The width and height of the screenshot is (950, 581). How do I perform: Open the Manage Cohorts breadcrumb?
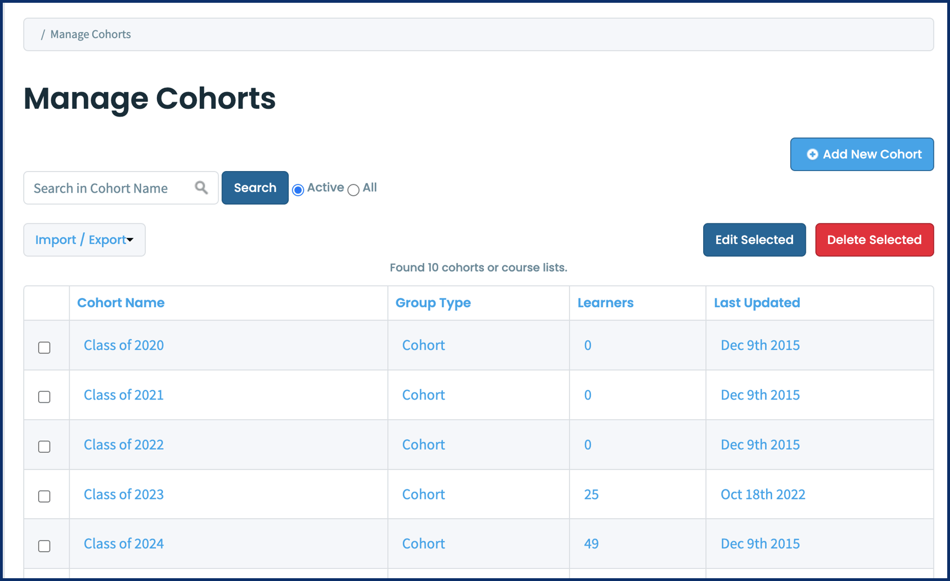pyautogui.click(x=90, y=34)
